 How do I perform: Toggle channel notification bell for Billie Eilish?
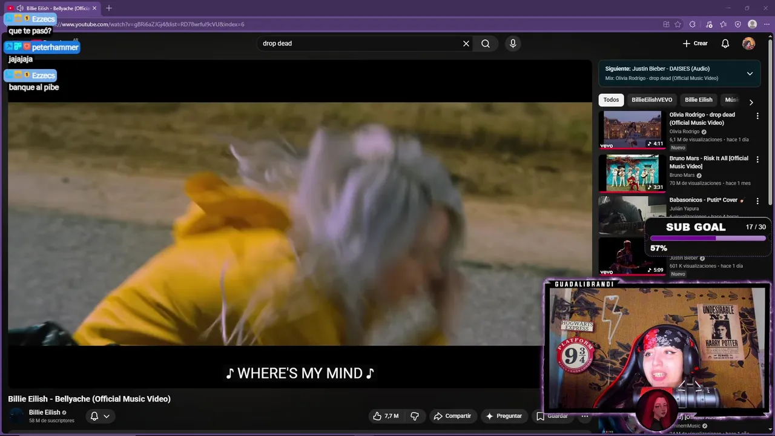pos(100,416)
